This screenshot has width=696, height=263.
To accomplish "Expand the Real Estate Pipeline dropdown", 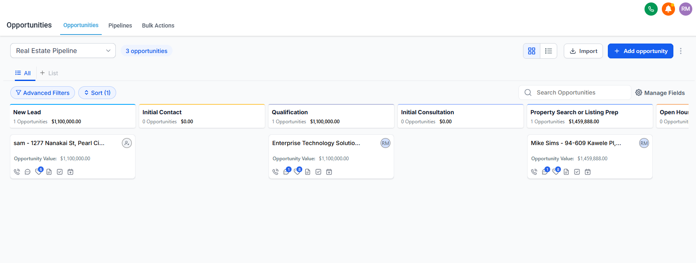I will 63,51.
